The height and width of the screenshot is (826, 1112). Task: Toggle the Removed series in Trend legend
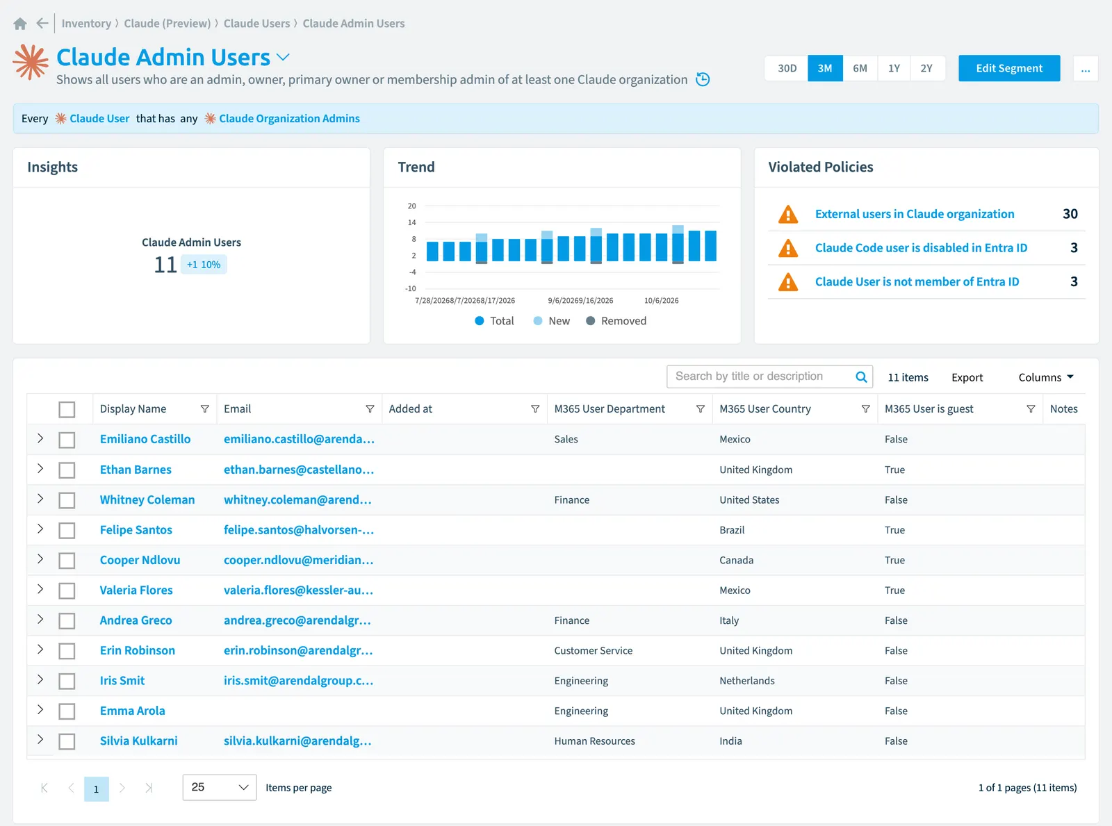click(616, 321)
